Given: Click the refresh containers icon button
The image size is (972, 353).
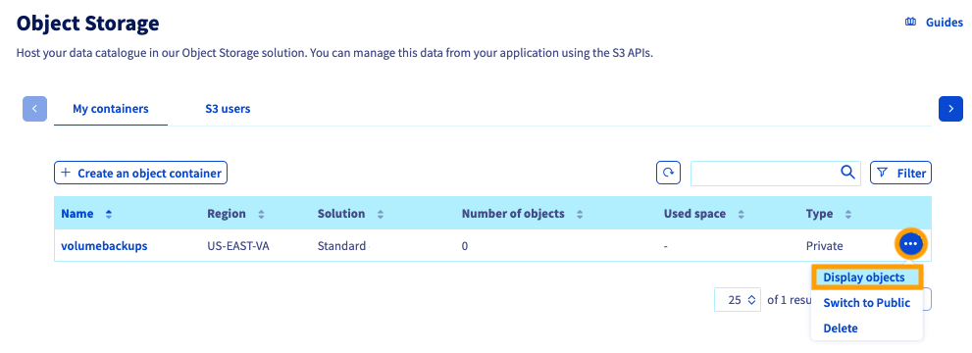Looking at the screenshot, I should [668, 173].
